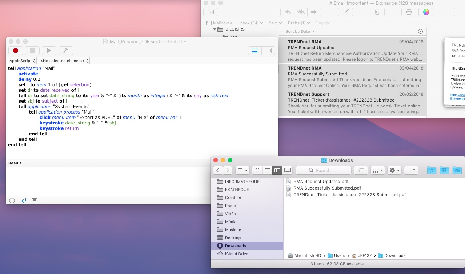Screen dimensions: 465x274
Task: Collapse the D LOISIRS mailbox folder
Action: [215, 29]
